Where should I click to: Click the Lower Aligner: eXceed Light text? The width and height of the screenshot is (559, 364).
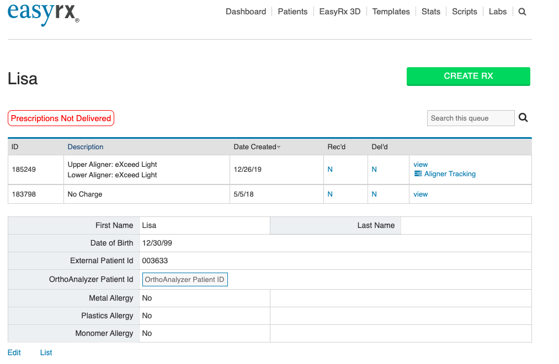point(113,175)
